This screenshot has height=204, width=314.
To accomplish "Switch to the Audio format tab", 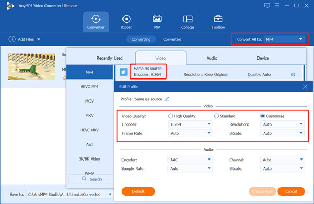I will pyautogui.click(x=211, y=58).
